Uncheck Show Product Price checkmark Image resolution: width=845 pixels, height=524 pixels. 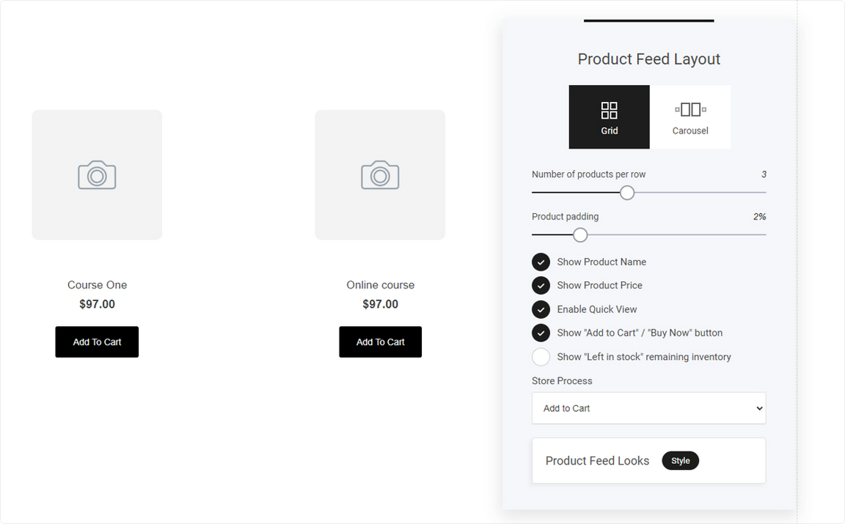(x=541, y=285)
